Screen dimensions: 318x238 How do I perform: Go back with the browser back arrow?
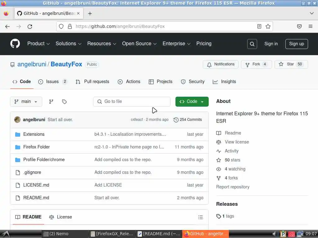click(x=7, y=27)
